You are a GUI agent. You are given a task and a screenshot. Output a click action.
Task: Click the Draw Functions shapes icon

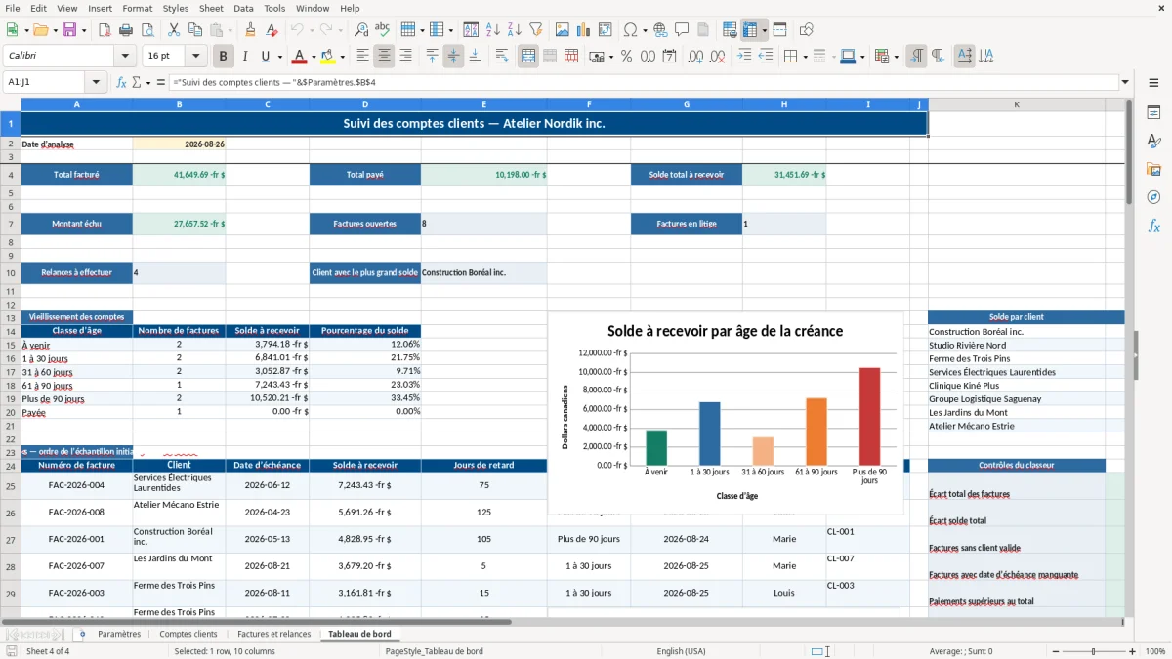(806, 30)
